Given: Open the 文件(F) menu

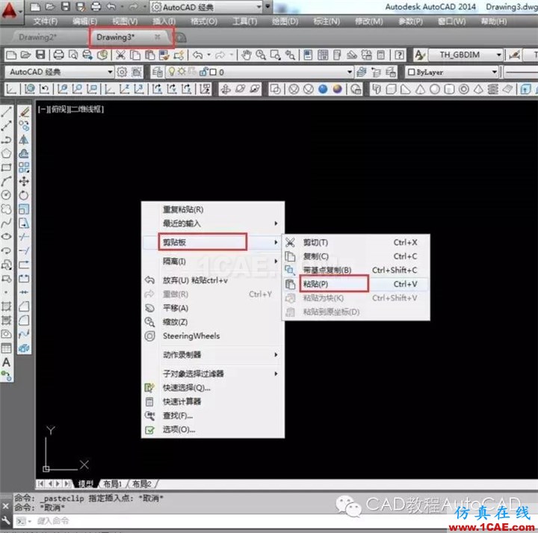Looking at the screenshot, I should [x=46, y=21].
